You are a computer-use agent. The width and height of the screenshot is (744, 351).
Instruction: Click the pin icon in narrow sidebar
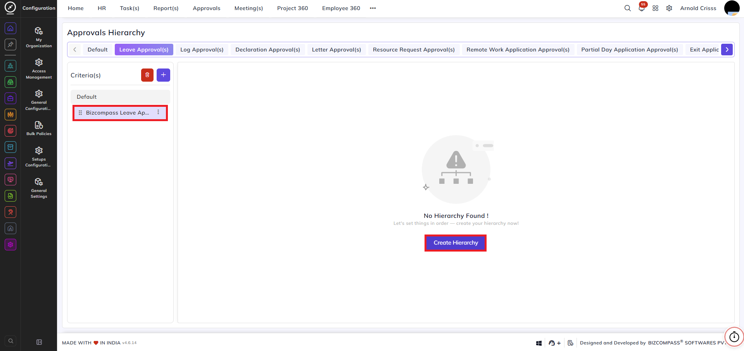coord(10,45)
